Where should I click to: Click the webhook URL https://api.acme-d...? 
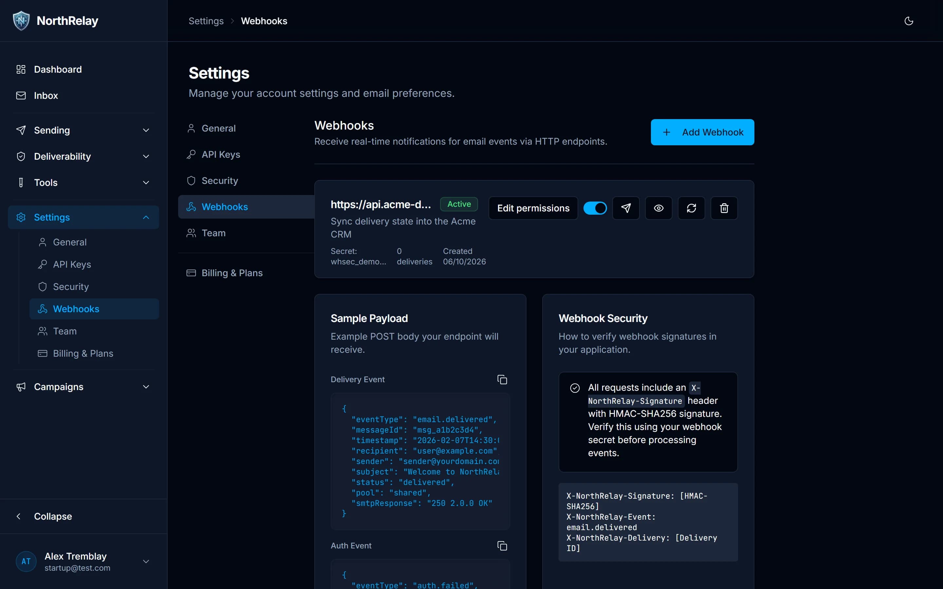[381, 205]
